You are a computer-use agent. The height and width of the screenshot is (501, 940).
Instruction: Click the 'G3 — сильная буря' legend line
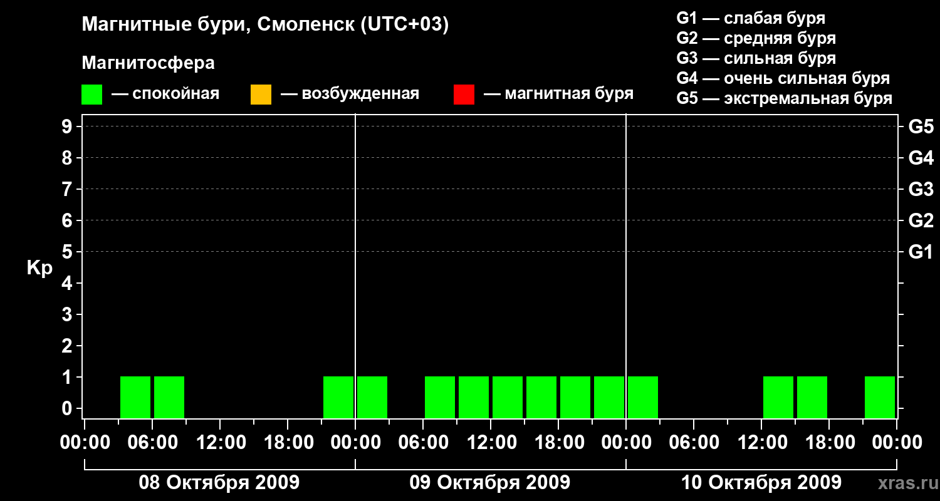[756, 58]
